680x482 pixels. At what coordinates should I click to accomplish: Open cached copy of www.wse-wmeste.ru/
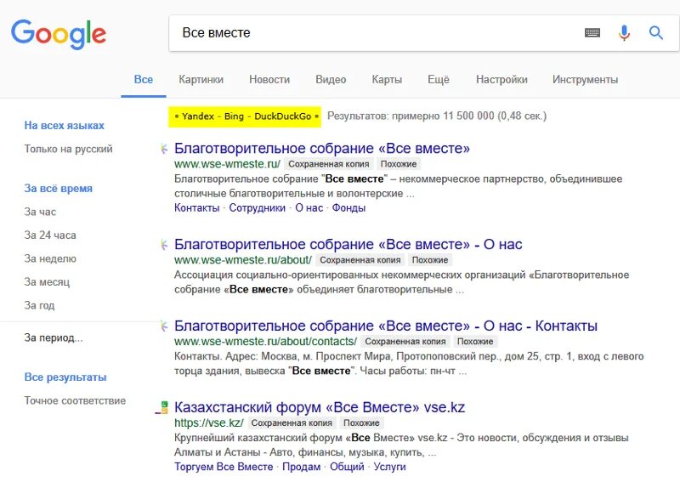(x=329, y=164)
